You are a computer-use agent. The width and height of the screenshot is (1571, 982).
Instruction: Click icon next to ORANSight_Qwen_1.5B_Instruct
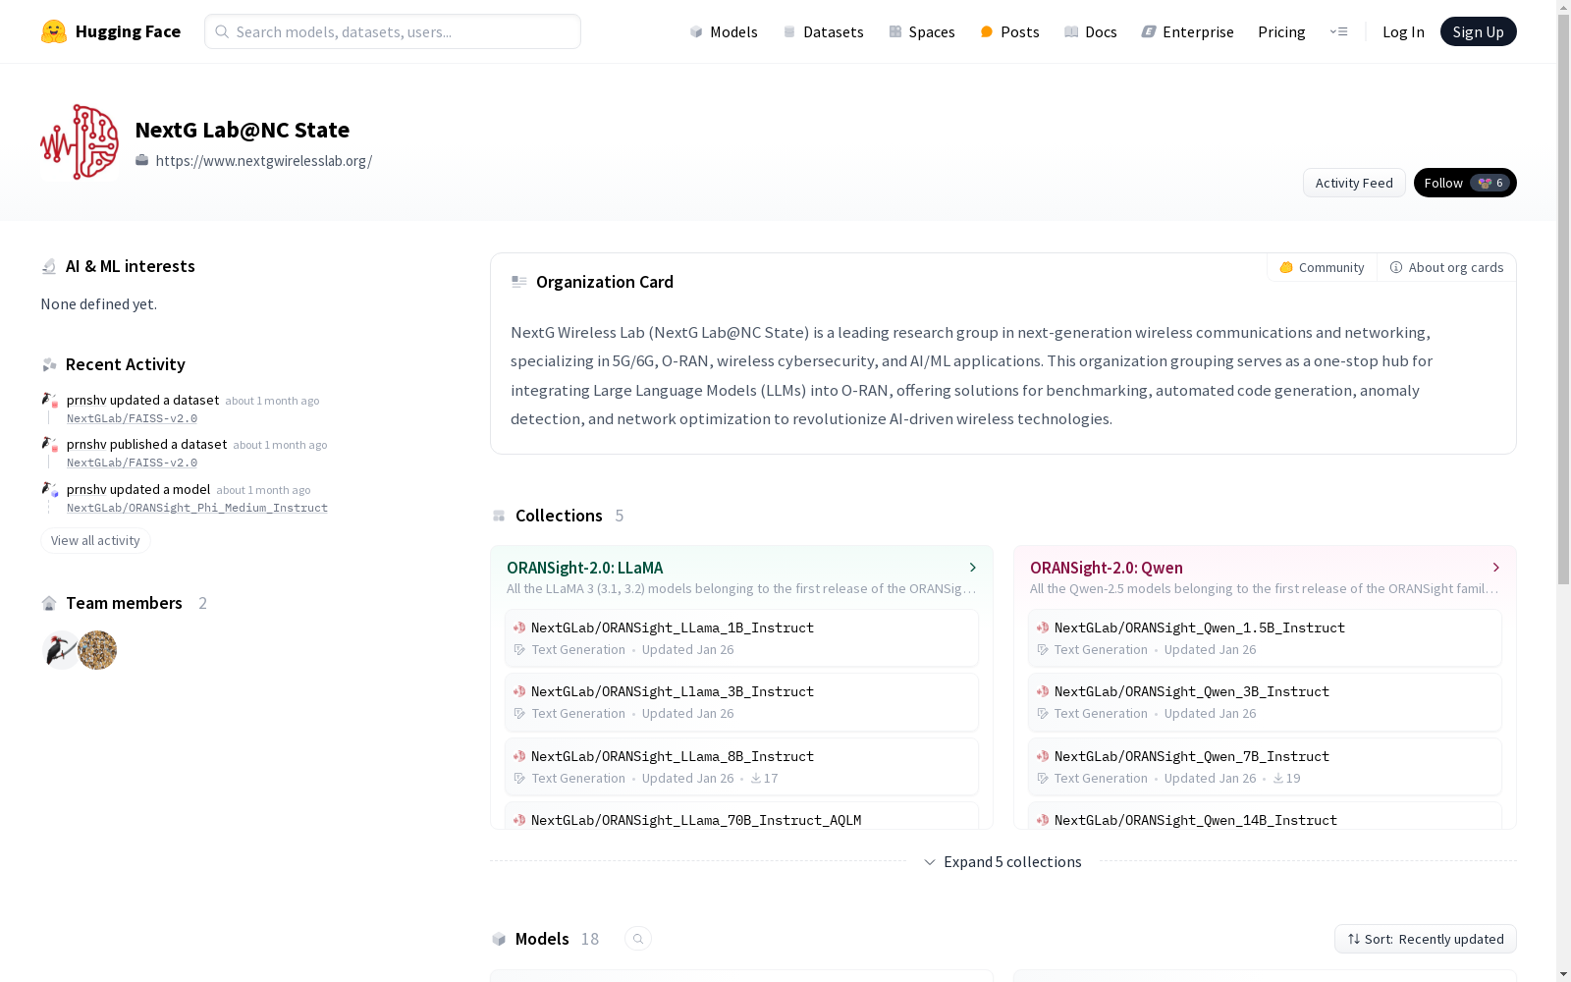(1043, 627)
